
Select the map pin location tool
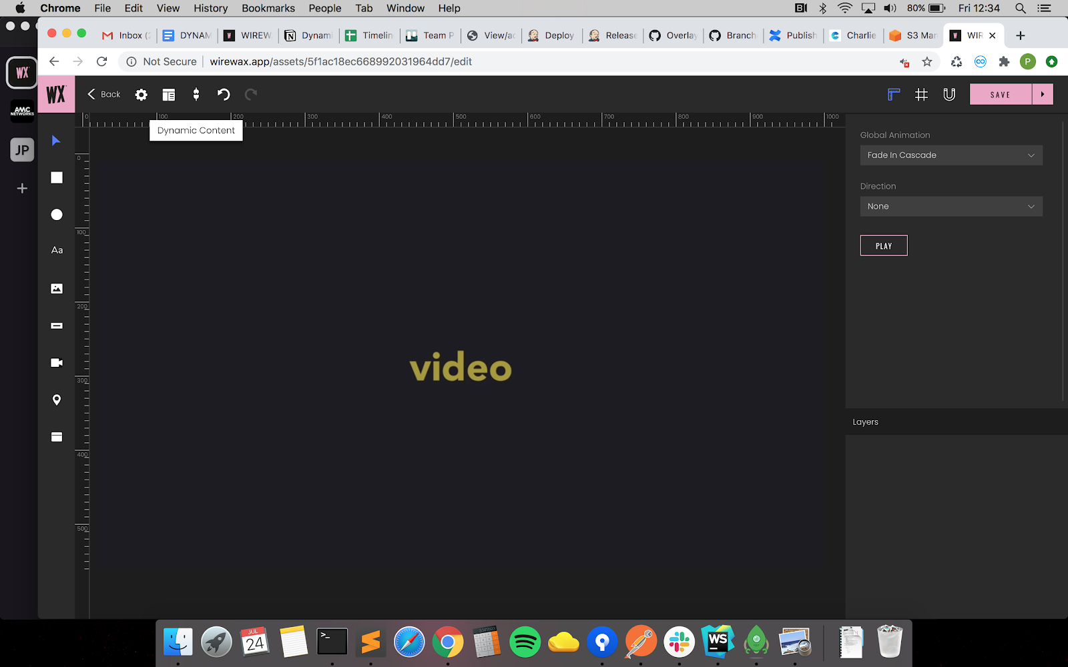pyautogui.click(x=57, y=400)
